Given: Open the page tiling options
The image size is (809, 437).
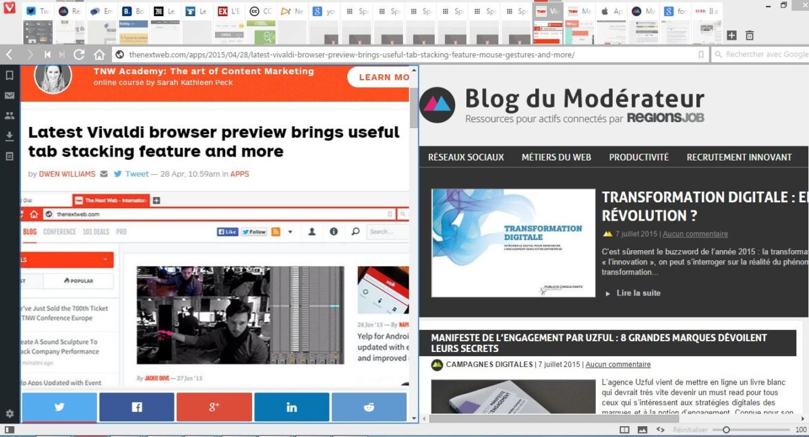Looking at the screenshot, I should (x=624, y=430).
